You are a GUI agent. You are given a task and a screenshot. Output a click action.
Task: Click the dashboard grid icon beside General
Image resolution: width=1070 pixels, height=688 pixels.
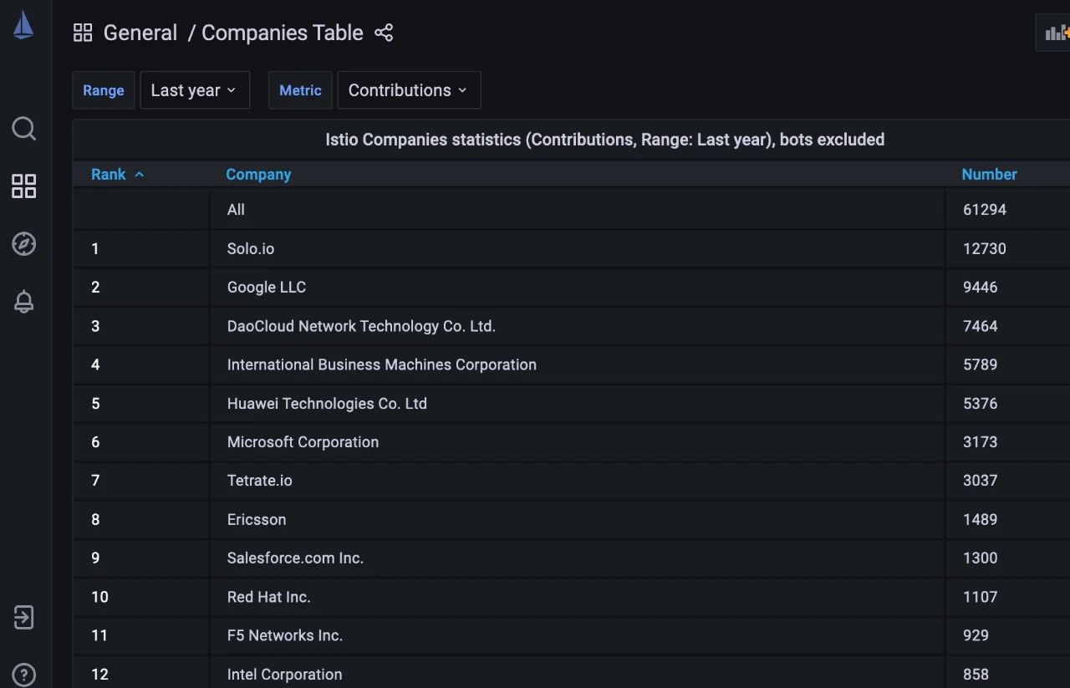pos(83,33)
